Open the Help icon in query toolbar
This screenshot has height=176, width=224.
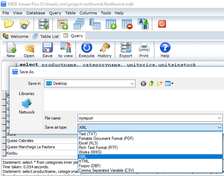pyautogui.click(x=165, y=49)
